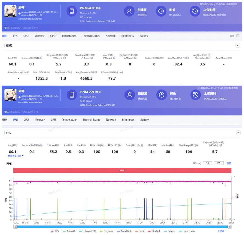The image size is (244, 235).
Task: Click the FPS threshold field showing 18
Action: [x=208, y=163]
